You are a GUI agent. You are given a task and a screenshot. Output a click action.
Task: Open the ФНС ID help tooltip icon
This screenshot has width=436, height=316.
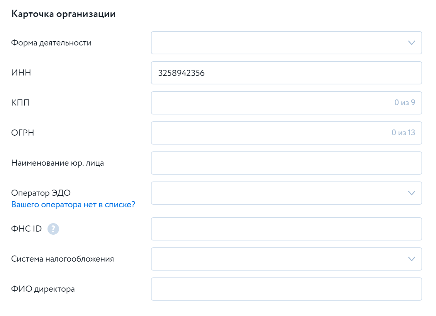53,229
